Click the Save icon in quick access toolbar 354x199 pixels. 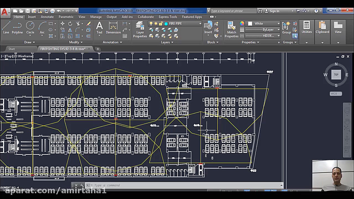tap(27, 11)
